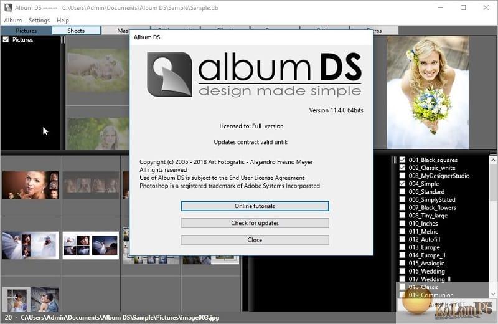Uncheck the 001_Black_squares template
Image resolution: width=498 pixels, height=324 pixels.
tap(402, 160)
